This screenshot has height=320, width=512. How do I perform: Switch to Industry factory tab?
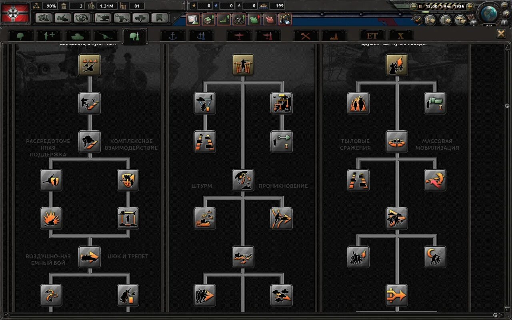[334, 36]
